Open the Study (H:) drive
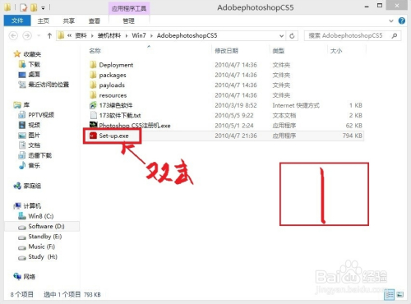The height and width of the screenshot is (304, 411). [x=43, y=257]
